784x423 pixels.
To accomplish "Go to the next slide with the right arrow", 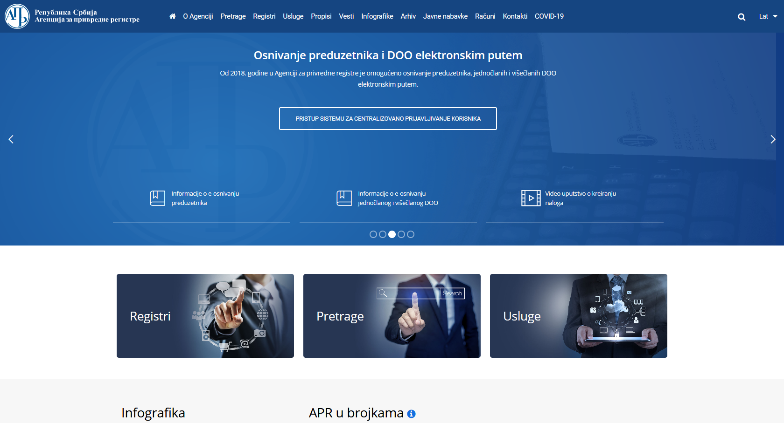I will [x=773, y=139].
